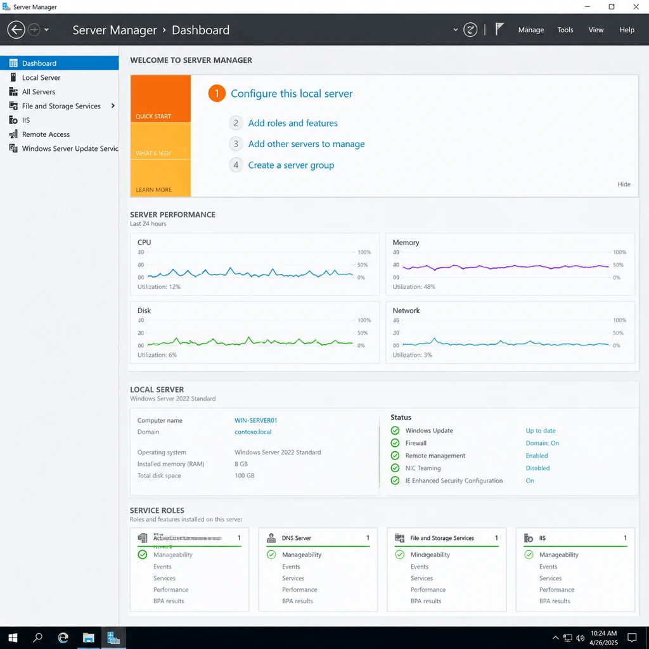This screenshot has width=649, height=649.
Task: Select the Local Server sidebar icon
Action: (x=13, y=77)
